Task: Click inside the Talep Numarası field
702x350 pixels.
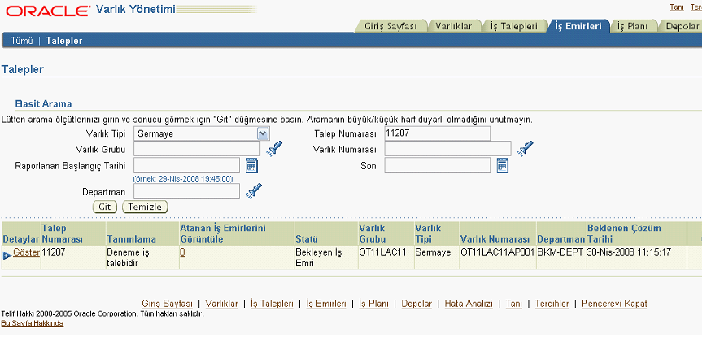Action: 437,133
